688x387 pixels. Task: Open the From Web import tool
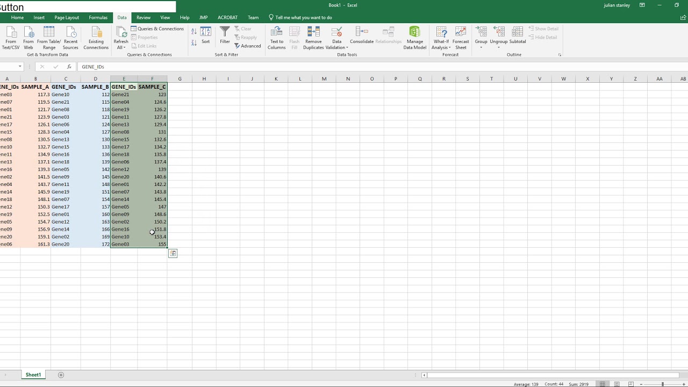(x=28, y=38)
